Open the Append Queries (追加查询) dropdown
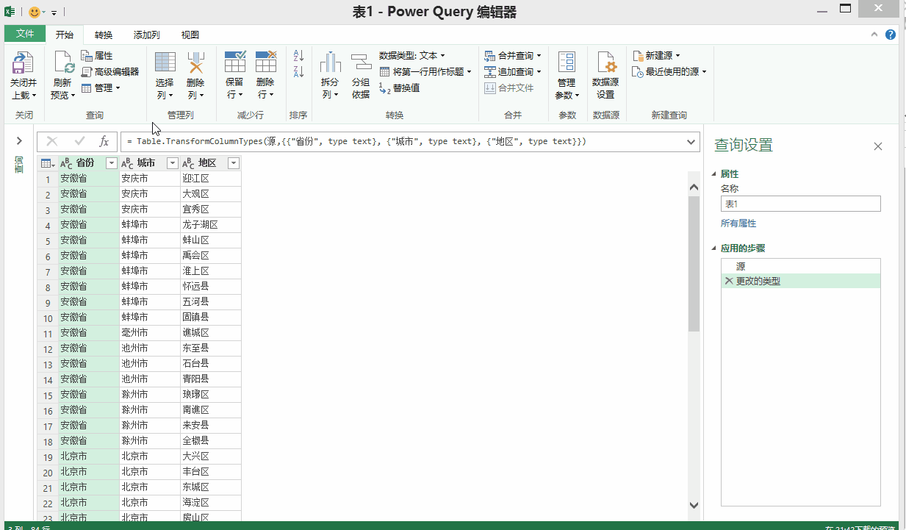Viewport: 906px width, 530px height. click(513, 71)
